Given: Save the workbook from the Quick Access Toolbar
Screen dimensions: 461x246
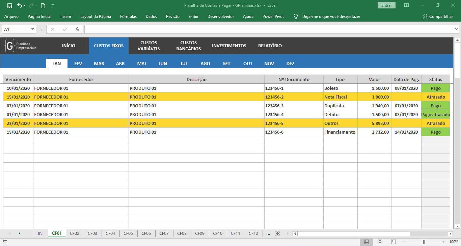Looking at the screenshot, I should click(9, 5).
